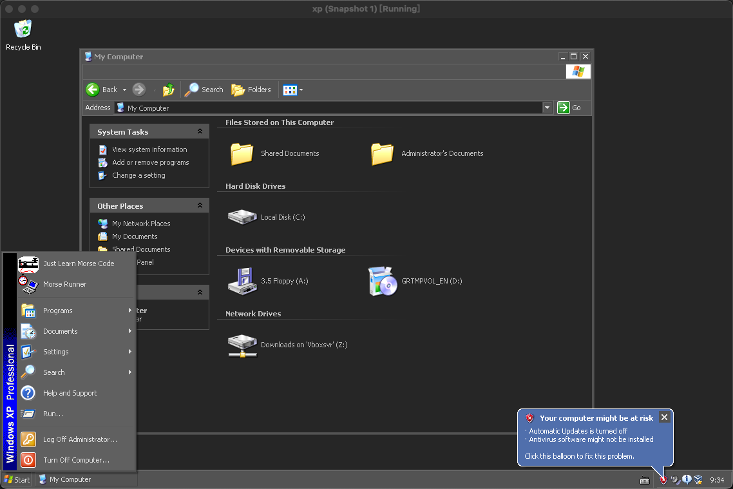Image resolution: width=733 pixels, height=489 pixels.
Task: Click the Change a setting icon
Action: click(x=103, y=175)
